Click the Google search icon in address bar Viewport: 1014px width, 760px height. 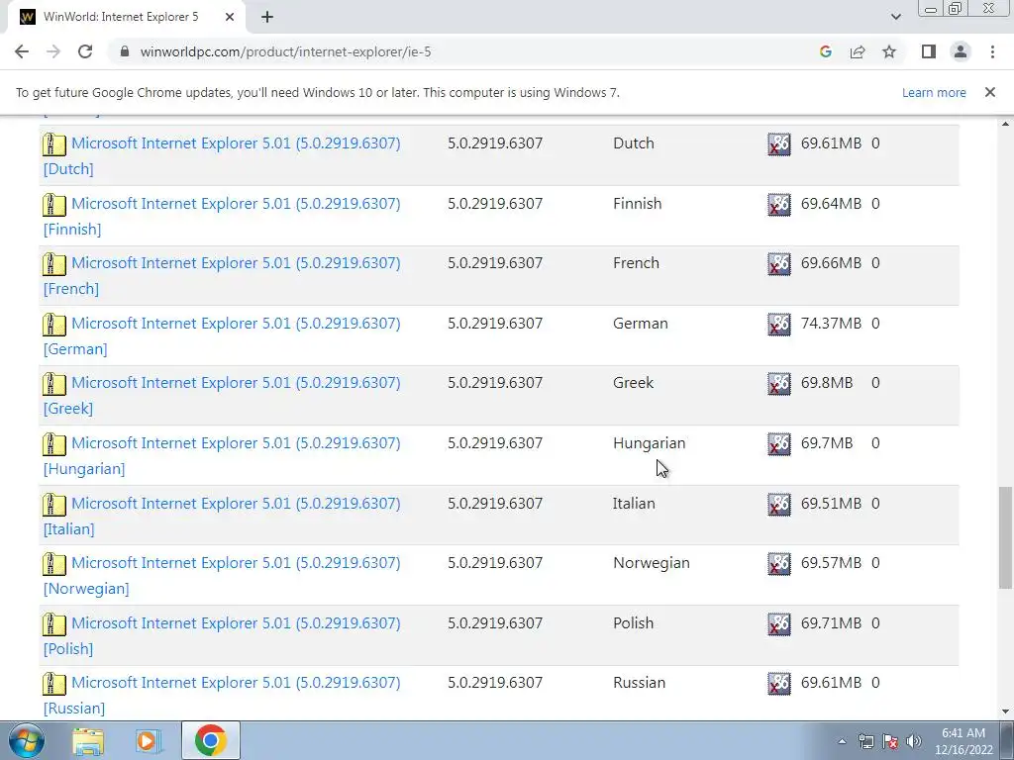(825, 51)
